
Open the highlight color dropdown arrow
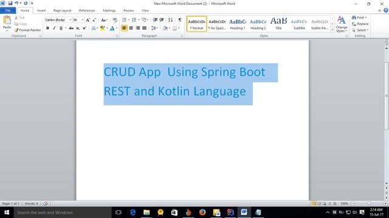107,28
